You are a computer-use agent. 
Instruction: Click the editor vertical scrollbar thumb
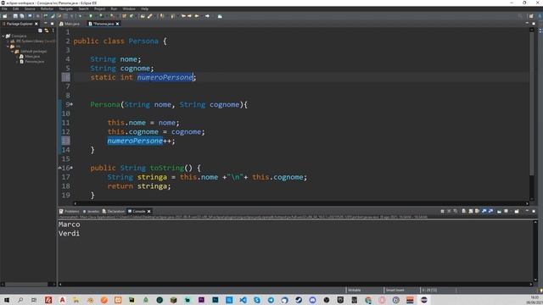pyautogui.click(x=532, y=103)
